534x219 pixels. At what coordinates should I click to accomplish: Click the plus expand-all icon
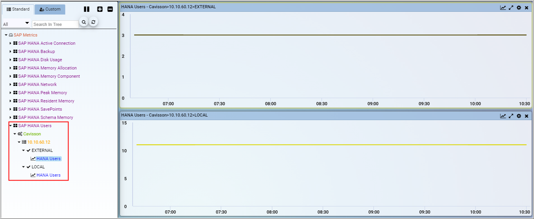tap(100, 9)
